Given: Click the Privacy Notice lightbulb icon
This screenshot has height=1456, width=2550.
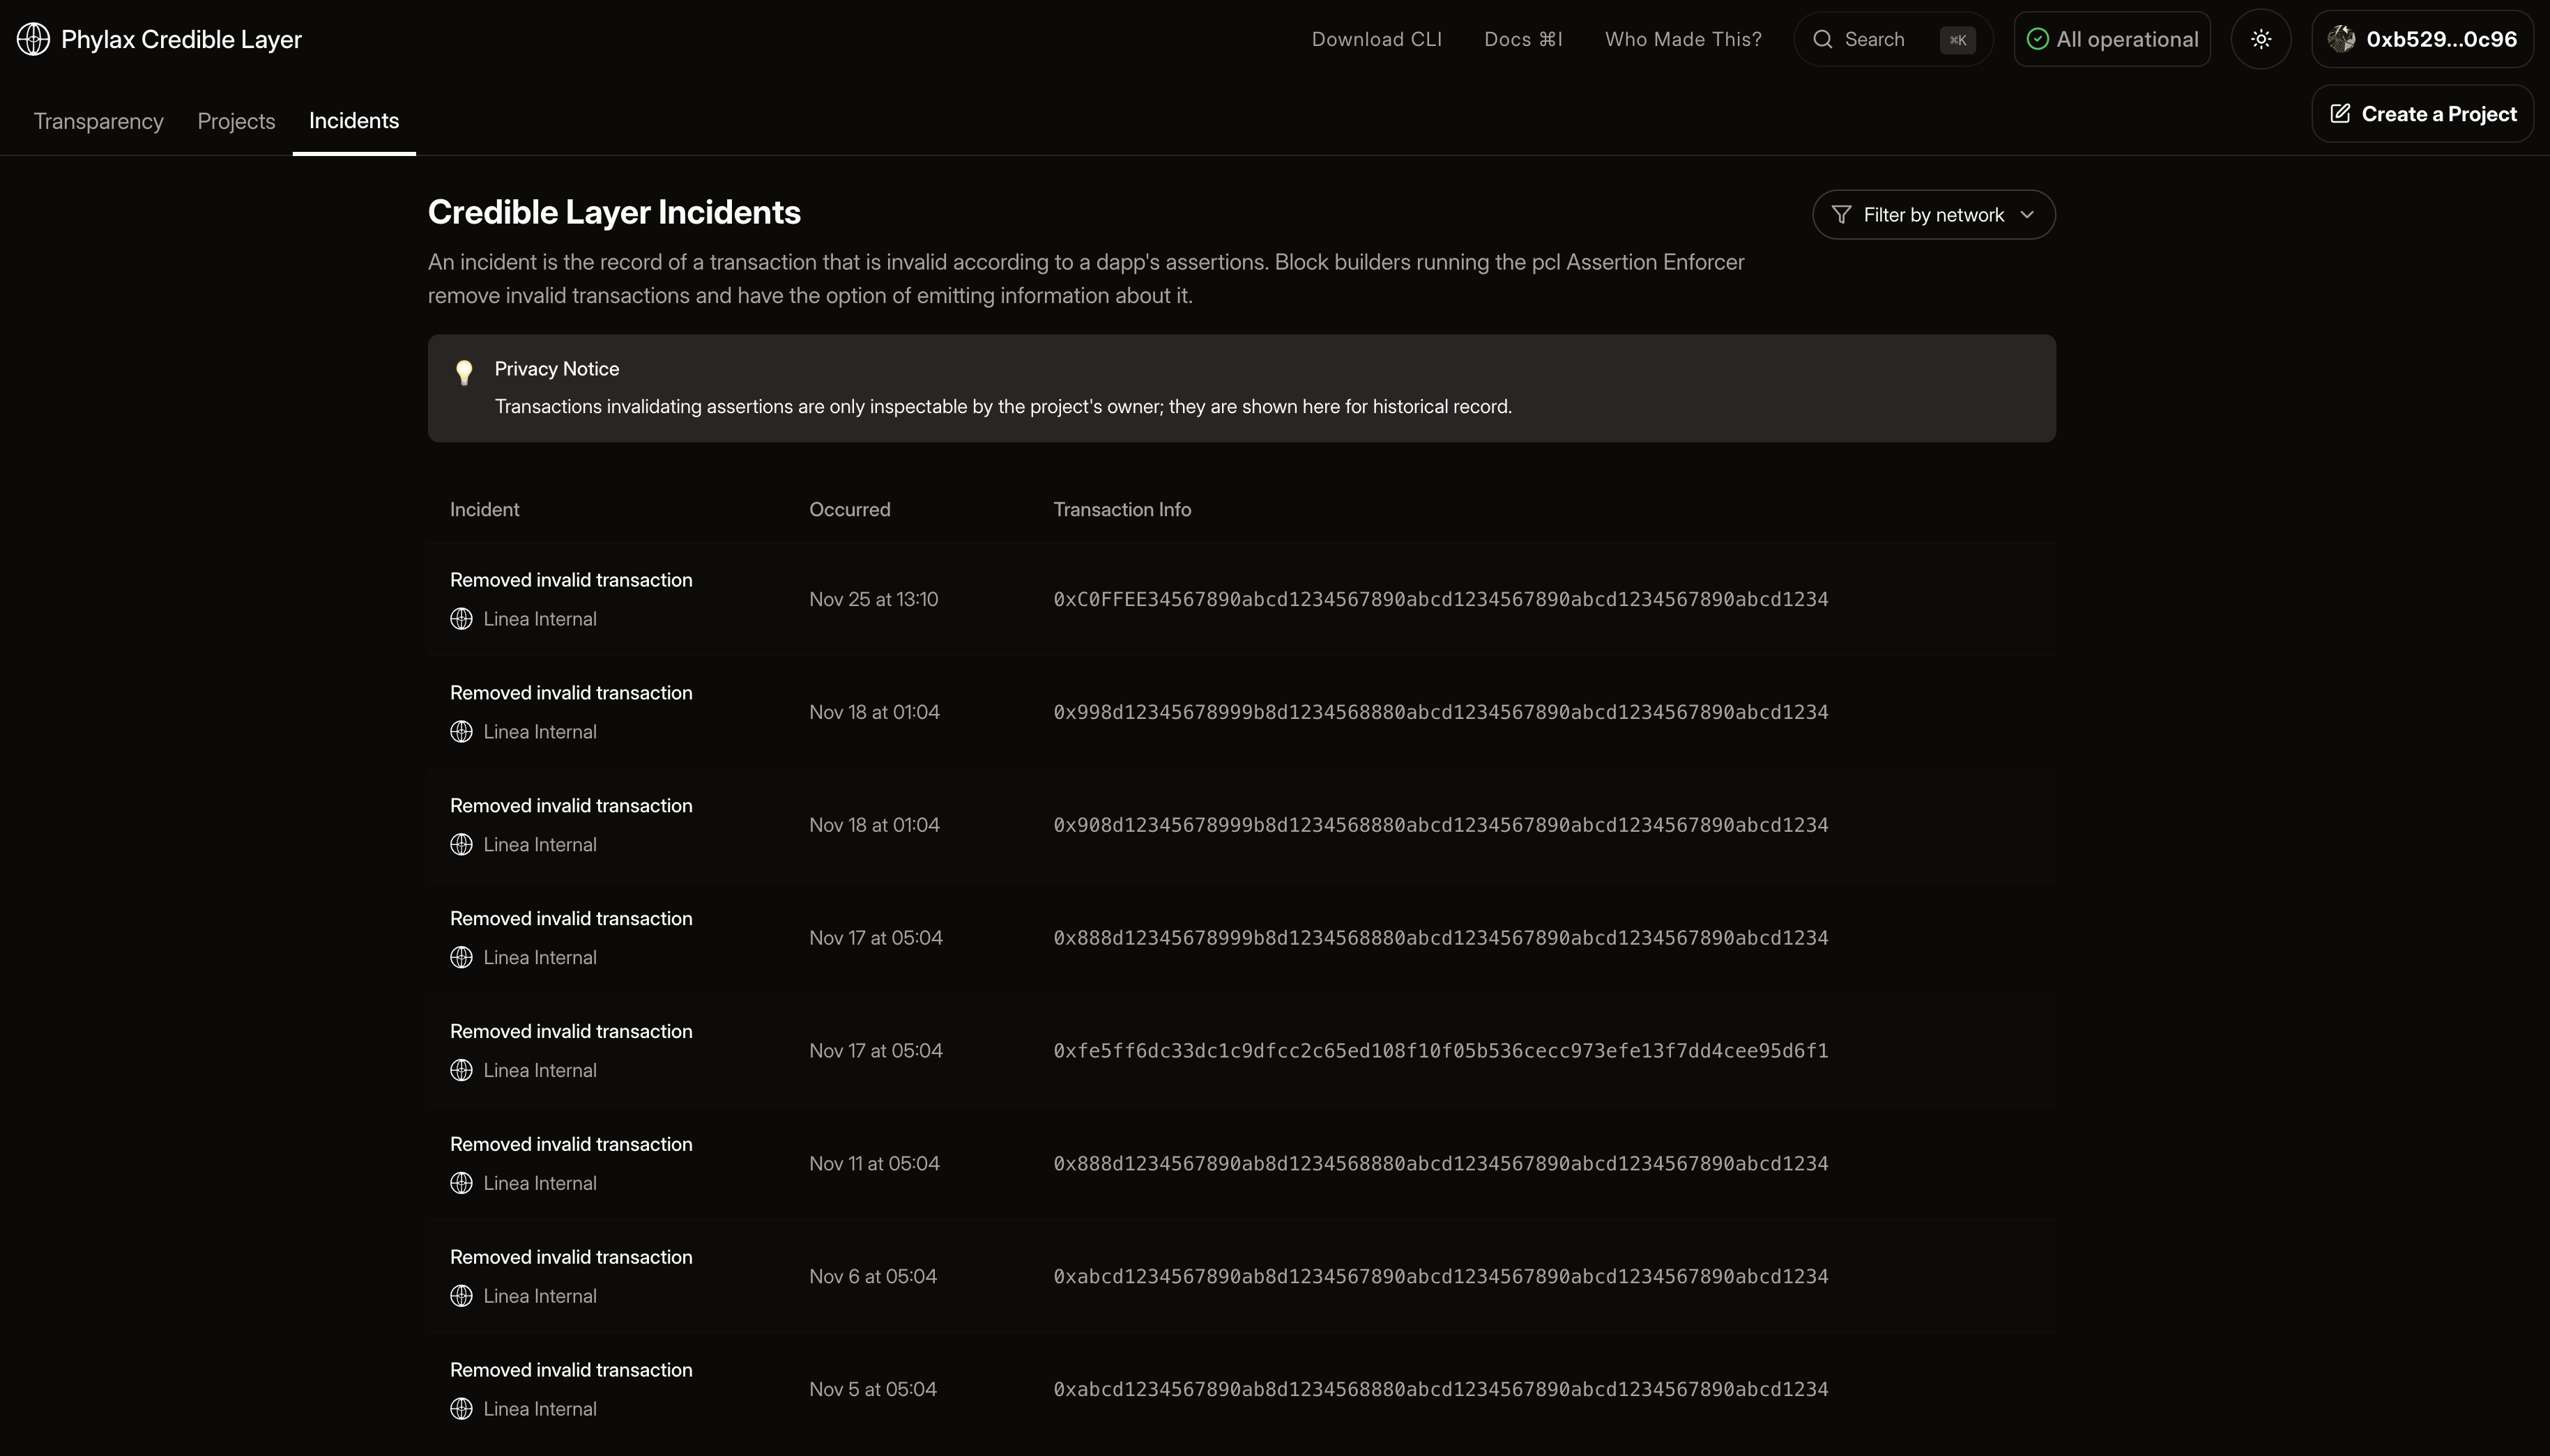Looking at the screenshot, I should 464,372.
